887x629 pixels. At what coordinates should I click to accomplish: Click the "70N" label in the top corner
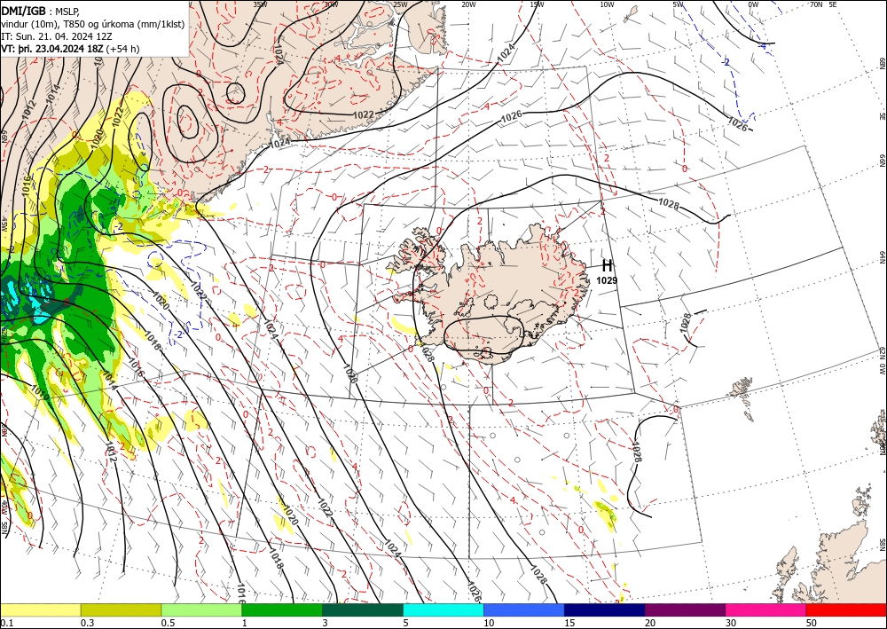coord(816,4)
